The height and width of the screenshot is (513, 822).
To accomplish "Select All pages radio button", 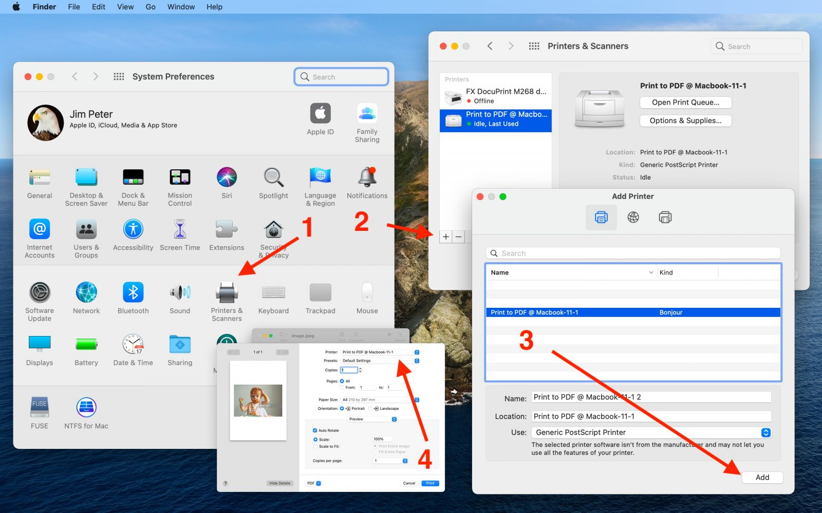I will click(x=342, y=381).
